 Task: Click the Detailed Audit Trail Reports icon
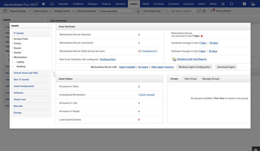click(174, 59)
